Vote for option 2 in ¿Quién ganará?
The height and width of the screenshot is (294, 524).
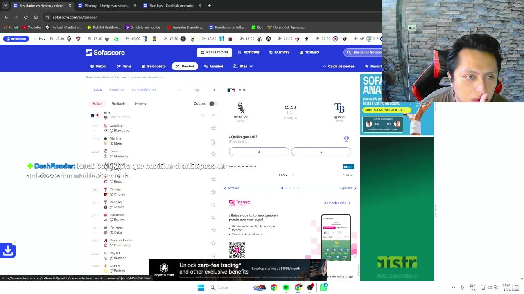(259, 151)
